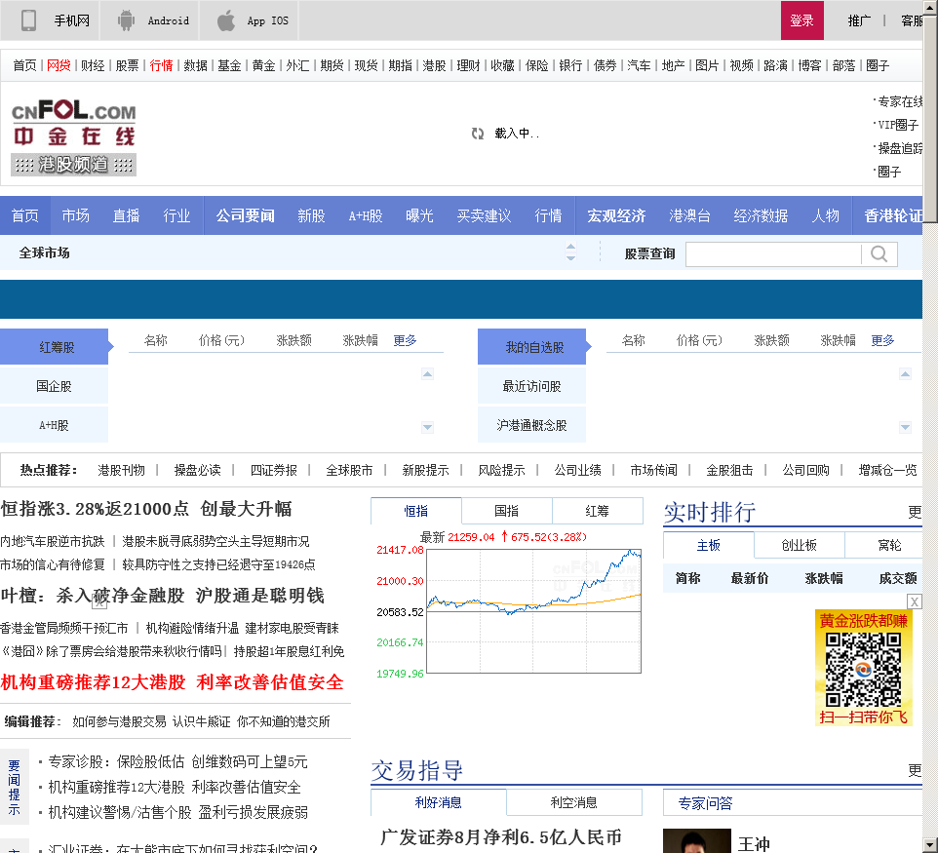Click global market ticker up arrow
This screenshot has height=853, width=938.
coord(570,247)
